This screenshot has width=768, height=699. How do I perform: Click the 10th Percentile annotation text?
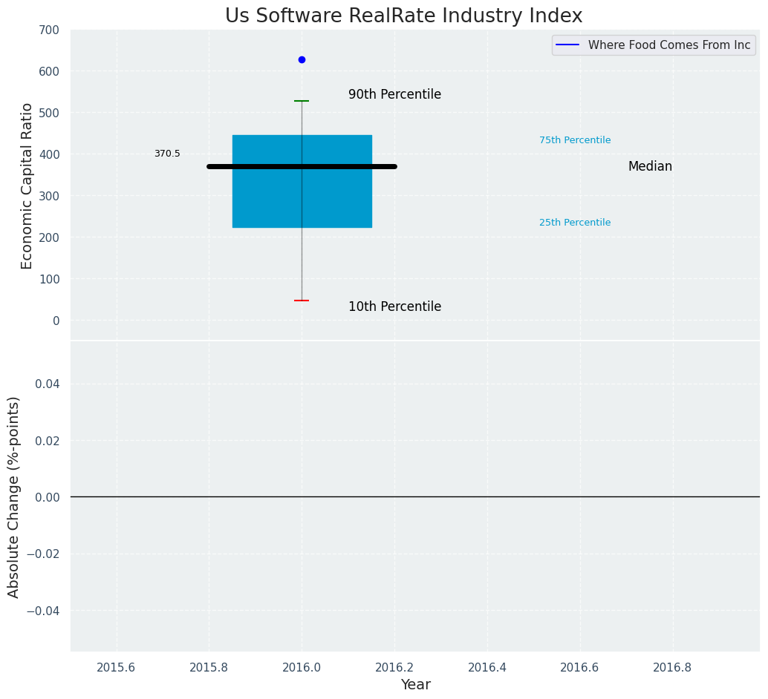click(x=394, y=307)
